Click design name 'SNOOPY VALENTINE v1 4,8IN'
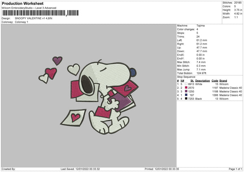This screenshot has width=244, height=172. pyautogui.click(x=33, y=18)
